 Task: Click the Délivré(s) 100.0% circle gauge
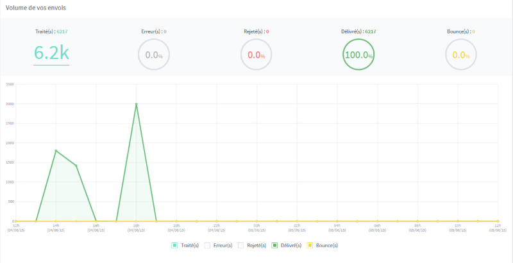coord(358,55)
